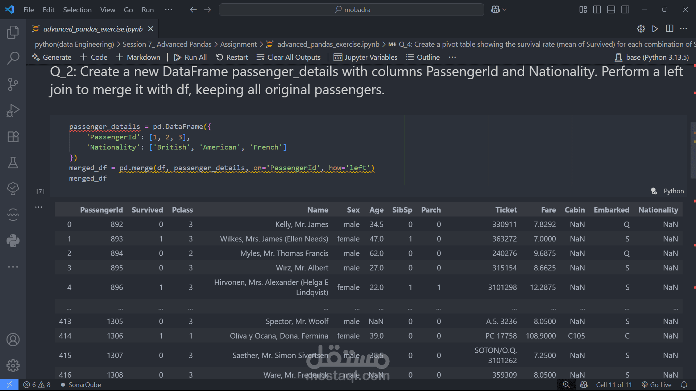The width and height of the screenshot is (696, 391).
Task: Click Generate in notebook toolbar
Action: click(51, 57)
